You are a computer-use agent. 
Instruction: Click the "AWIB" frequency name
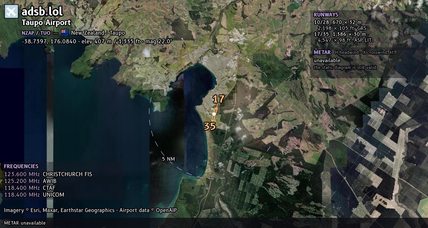click(x=49, y=181)
